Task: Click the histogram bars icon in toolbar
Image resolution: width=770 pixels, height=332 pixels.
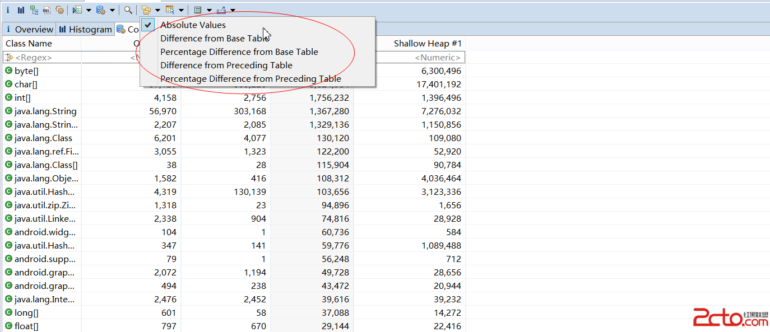Action: click(x=21, y=10)
